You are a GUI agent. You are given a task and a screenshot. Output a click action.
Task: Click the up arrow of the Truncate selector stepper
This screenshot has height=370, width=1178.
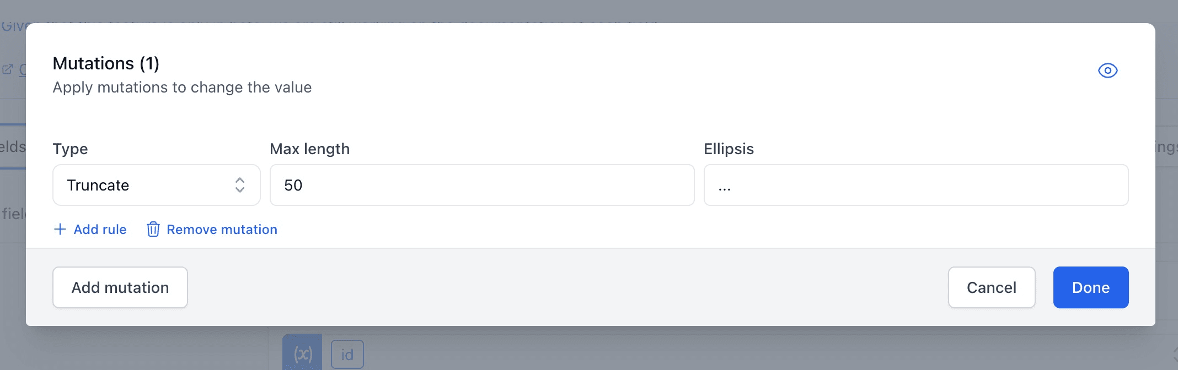pos(239,181)
